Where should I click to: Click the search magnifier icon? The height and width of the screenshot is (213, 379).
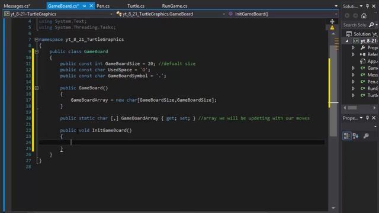pos(371,25)
